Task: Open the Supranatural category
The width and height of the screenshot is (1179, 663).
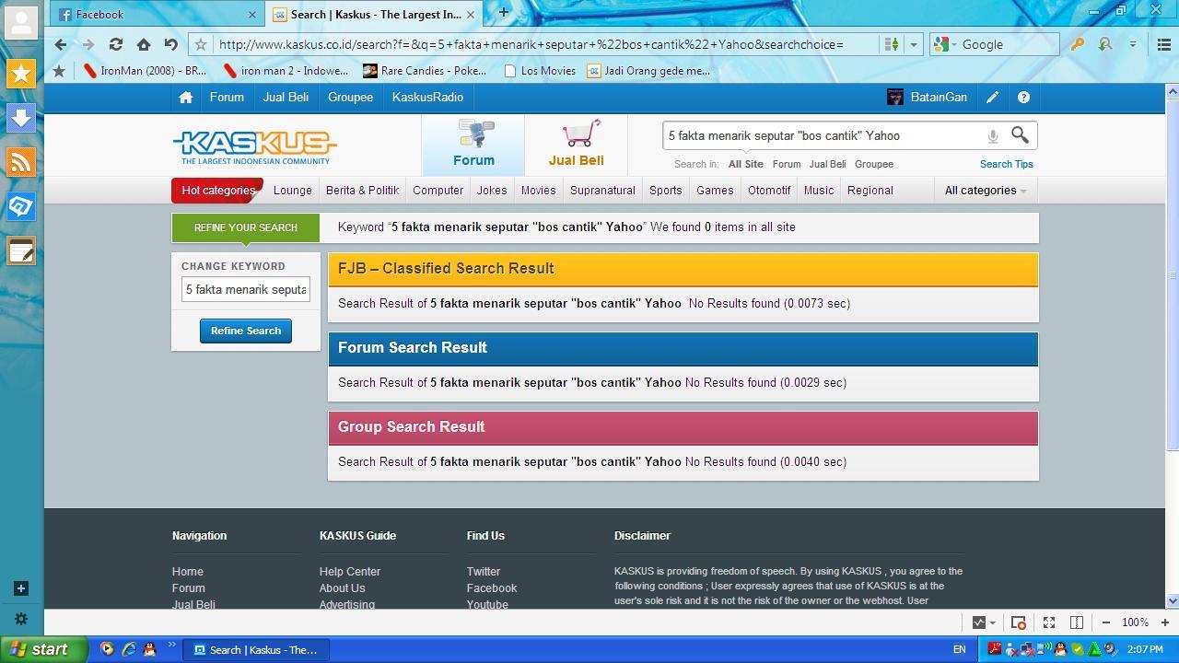Action: (602, 191)
